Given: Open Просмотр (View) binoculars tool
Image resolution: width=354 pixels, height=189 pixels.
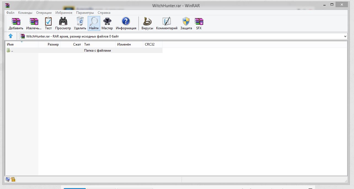Looking at the screenshot, I should pos(63,23).
